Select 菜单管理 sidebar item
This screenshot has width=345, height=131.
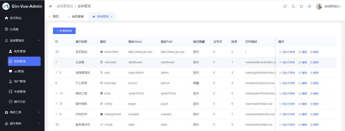pos(24,62)
